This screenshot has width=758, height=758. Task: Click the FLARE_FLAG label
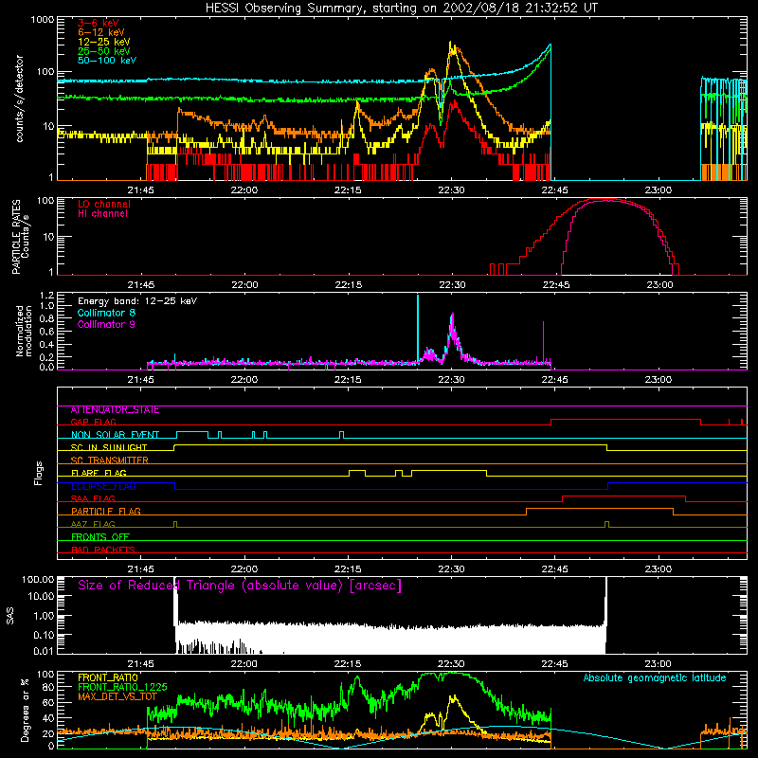pos(99,473)
